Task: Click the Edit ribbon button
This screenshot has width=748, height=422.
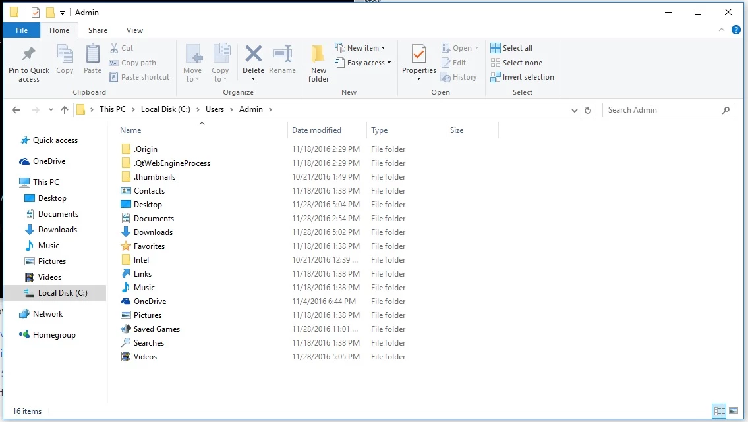Action: pos(453,63)
